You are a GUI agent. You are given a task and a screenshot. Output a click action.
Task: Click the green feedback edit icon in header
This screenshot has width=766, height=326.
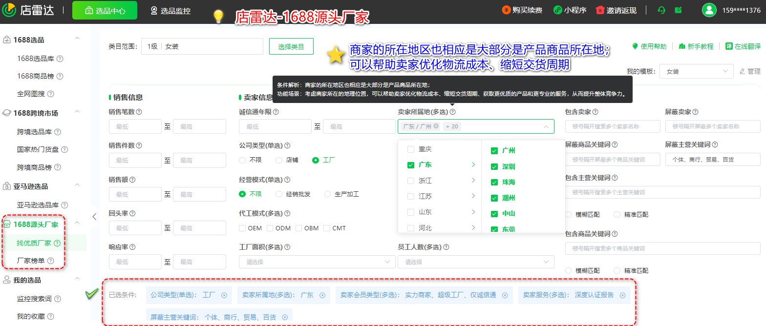pyautogui.click(x=678, y=10)
